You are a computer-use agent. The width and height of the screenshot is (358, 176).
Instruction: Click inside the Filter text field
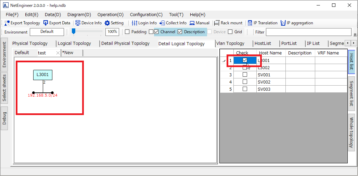pos(308,32)
